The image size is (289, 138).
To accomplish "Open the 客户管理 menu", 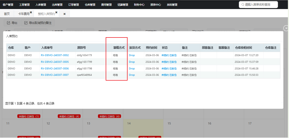I will [8, 5].
